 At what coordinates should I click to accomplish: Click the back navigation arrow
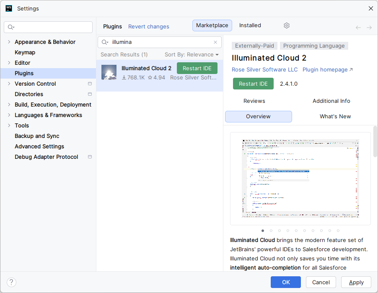tap(358, 28)
